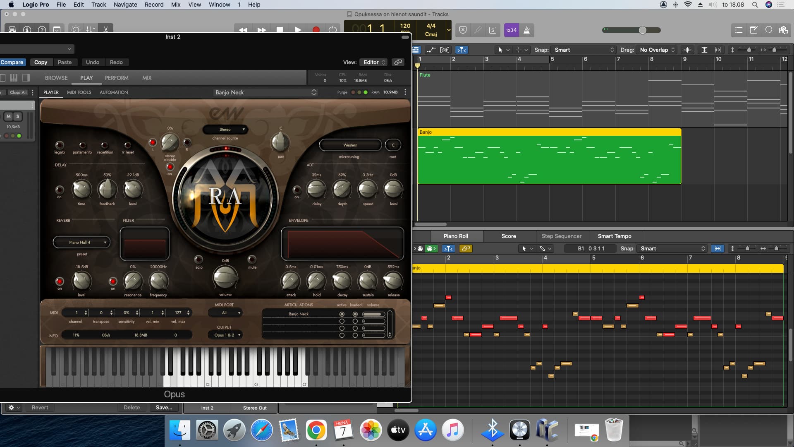Toggle the portamento button
The width and height of the screenshot is (794, 447).
tap(83, 145)
